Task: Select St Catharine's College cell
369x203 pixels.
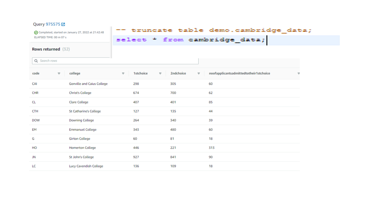Action: (x=85, y=111)
